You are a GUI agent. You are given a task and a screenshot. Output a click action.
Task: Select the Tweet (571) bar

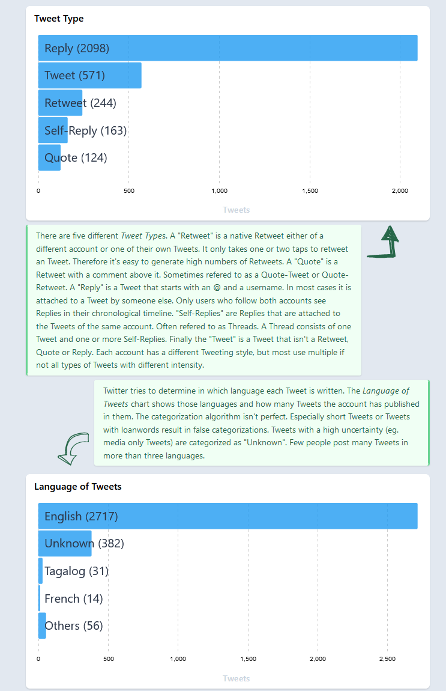[90, 76]
